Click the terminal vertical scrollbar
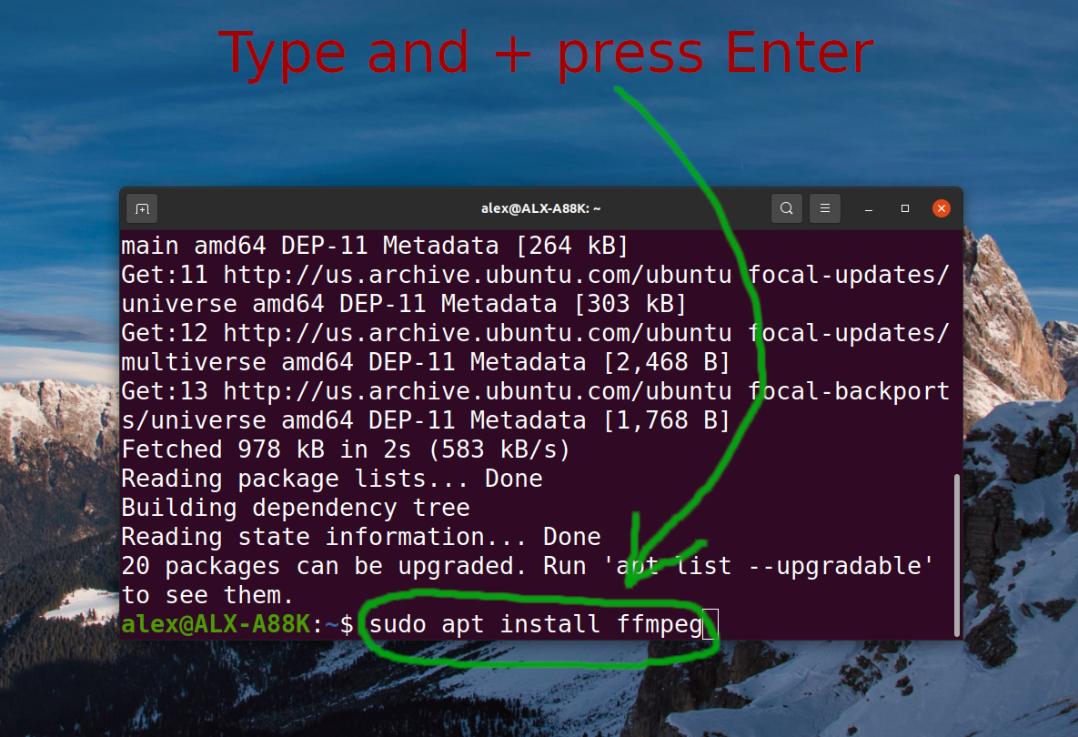 956,555
